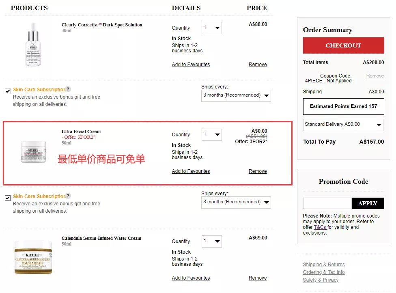
Task: Click Dark Spot Solution product image
Action: (33, 45)
